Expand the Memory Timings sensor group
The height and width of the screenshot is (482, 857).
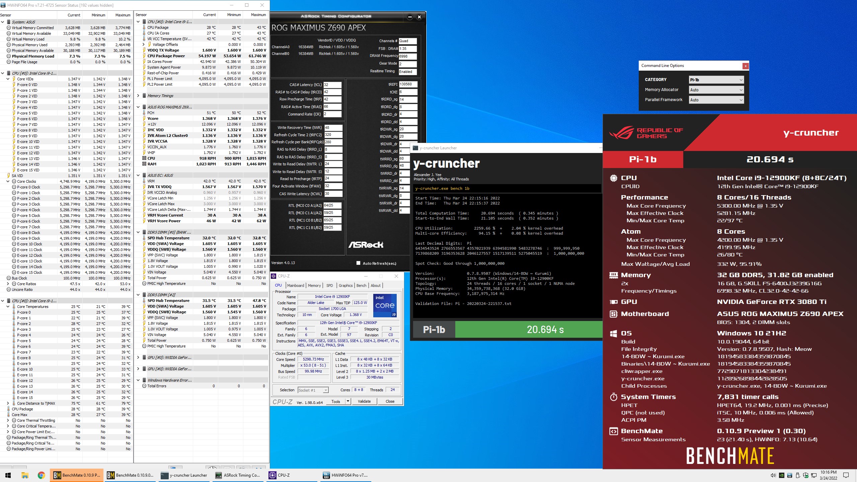tap(138, 96)
